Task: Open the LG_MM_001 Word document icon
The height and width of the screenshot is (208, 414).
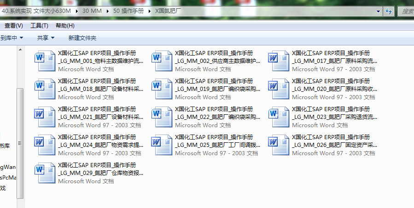Action: [45, 61]
